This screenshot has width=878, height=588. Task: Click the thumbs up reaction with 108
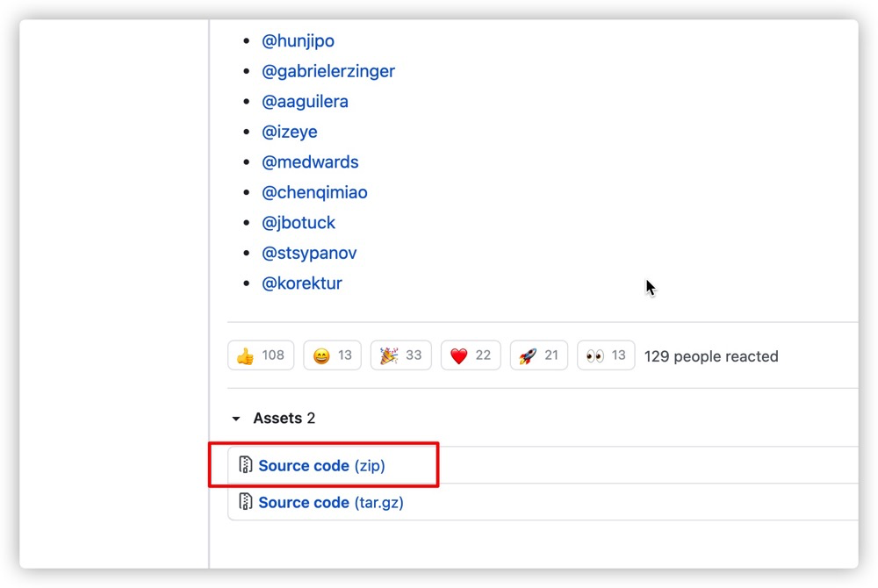[x=261, y=355]
